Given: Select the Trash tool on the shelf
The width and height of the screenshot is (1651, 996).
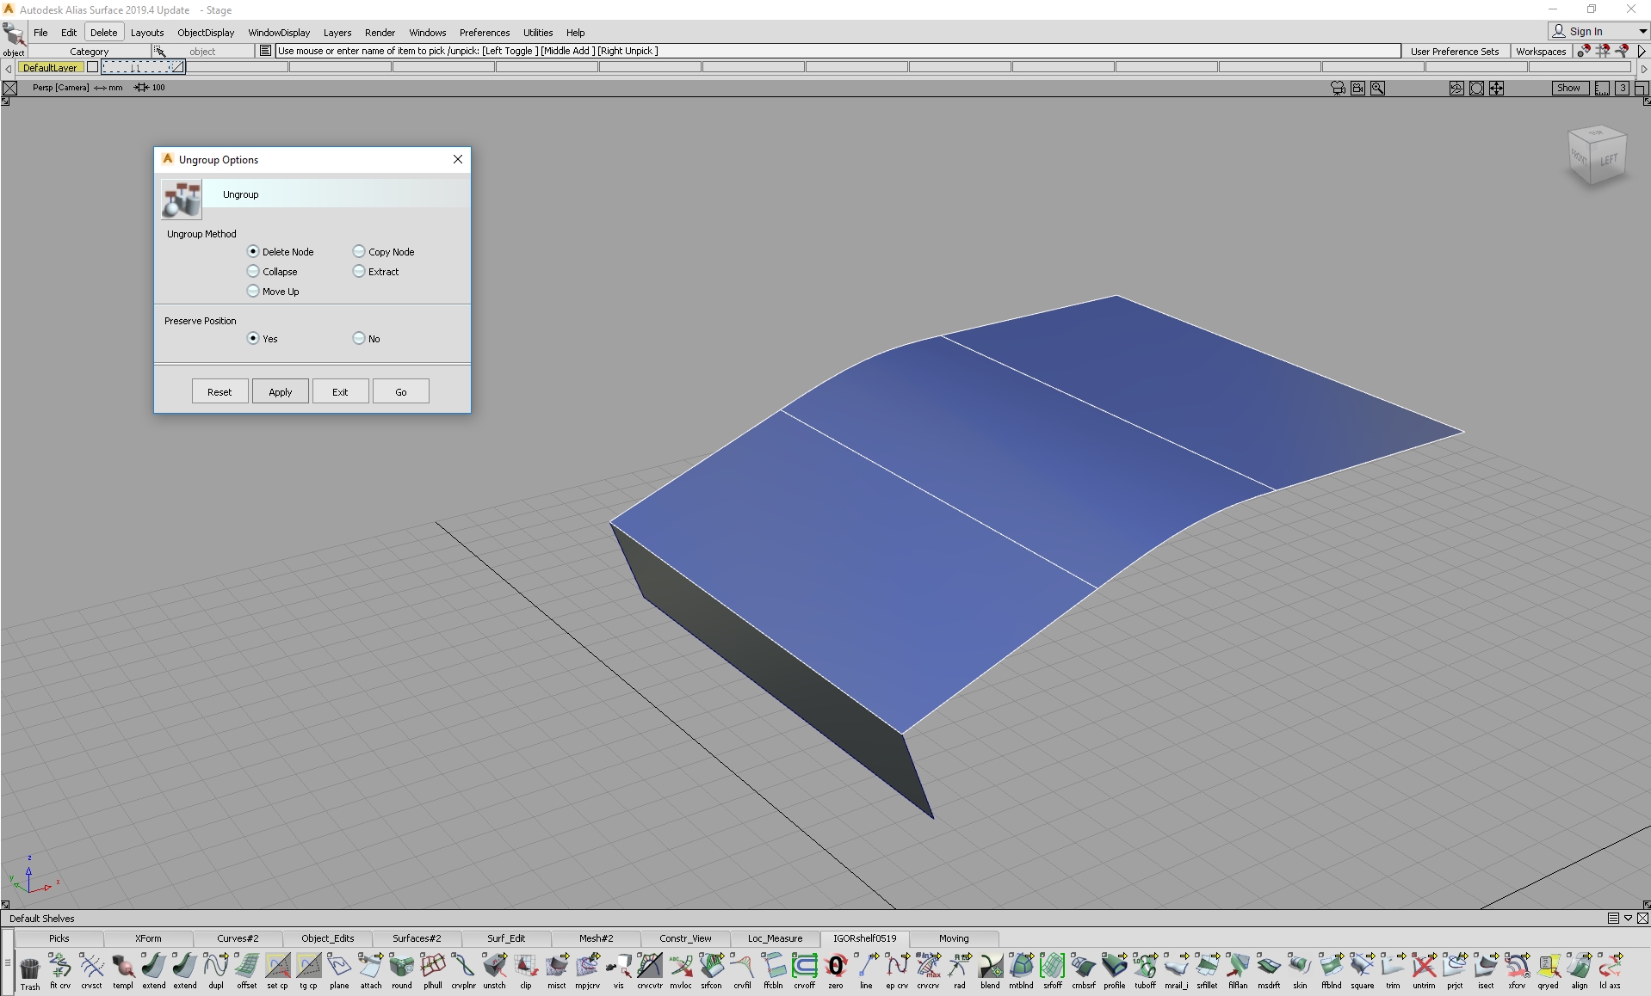Looking at the screenshot, I should click(30, 970).
